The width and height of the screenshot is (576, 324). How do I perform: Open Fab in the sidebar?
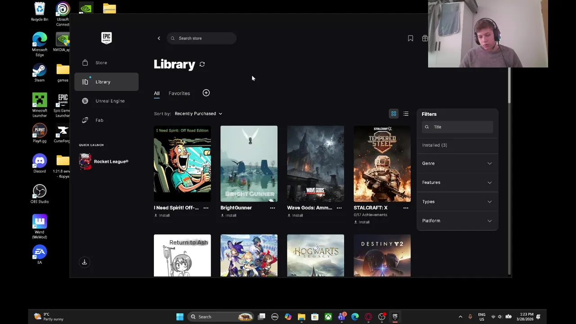[x=107, y=120]
